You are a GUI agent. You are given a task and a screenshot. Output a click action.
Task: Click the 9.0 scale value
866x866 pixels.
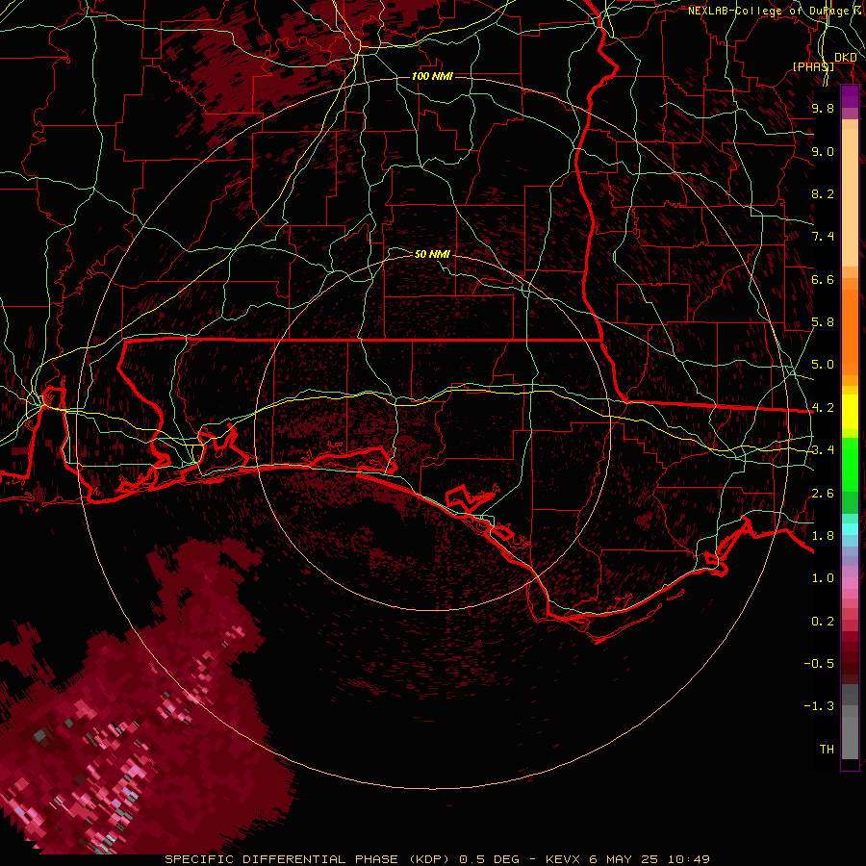click(x=823, y=151)
